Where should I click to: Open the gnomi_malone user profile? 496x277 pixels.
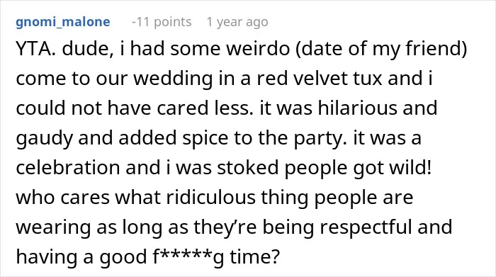[63, 22]
